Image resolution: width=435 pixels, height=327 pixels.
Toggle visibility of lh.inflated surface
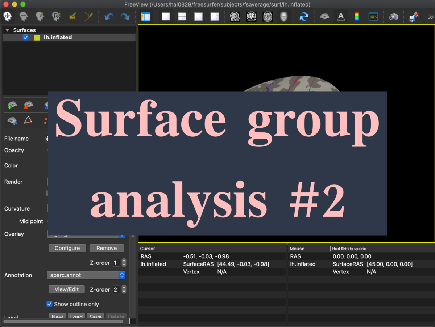25,37
